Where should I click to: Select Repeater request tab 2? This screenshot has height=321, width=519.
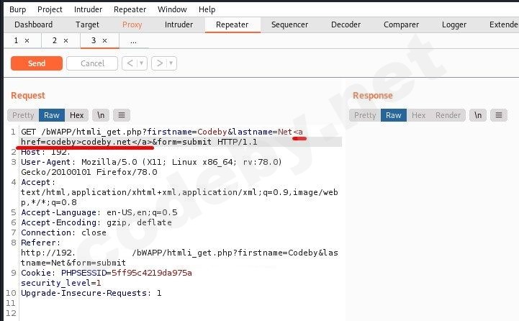(x=55, y=41)
